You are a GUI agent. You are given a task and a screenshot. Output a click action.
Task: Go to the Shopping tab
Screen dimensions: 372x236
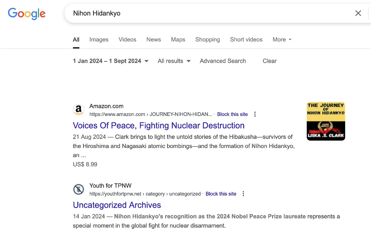(208, 39)
